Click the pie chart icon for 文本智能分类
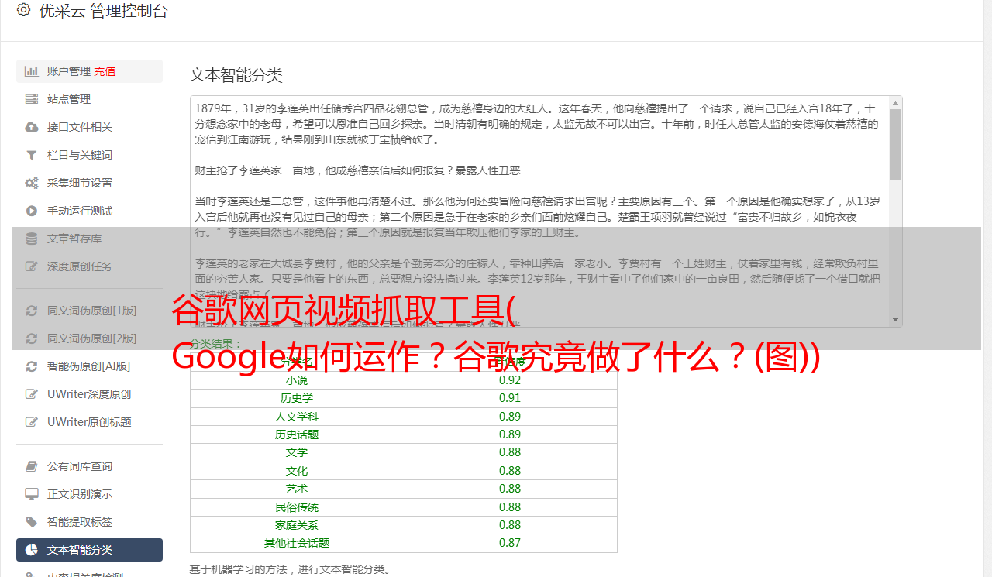 click(x=32, y=550)
